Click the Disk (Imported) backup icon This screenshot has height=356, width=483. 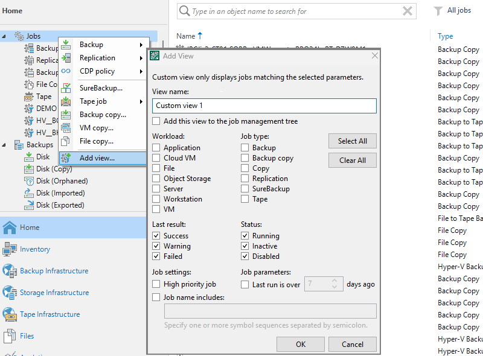pyautogui.click(x=29, y=193)
